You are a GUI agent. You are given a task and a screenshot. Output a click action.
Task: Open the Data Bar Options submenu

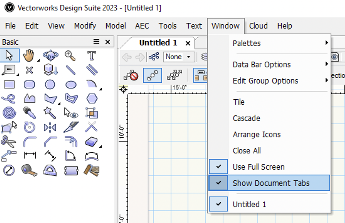pyautogui.click(x=261, y=64)
